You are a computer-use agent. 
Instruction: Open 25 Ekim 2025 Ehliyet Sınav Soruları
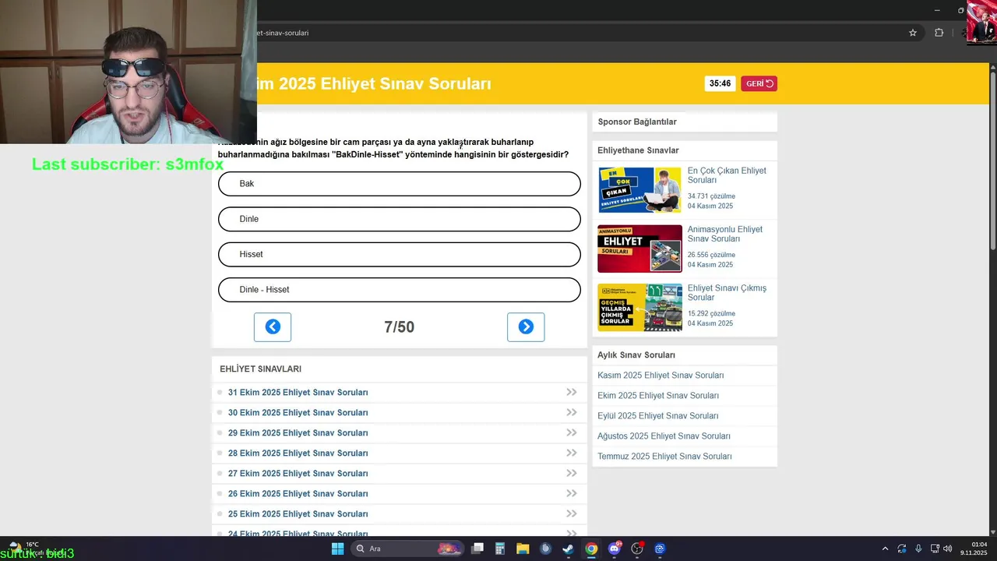coord(298,514)
